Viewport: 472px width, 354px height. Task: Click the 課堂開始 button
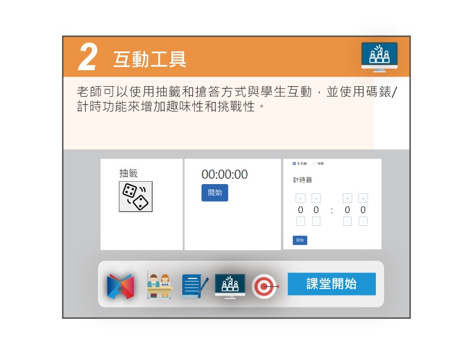coord(332,284)
